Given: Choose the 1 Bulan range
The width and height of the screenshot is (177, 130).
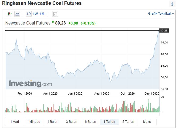Looking at the screenshot, I should (53, 122).
